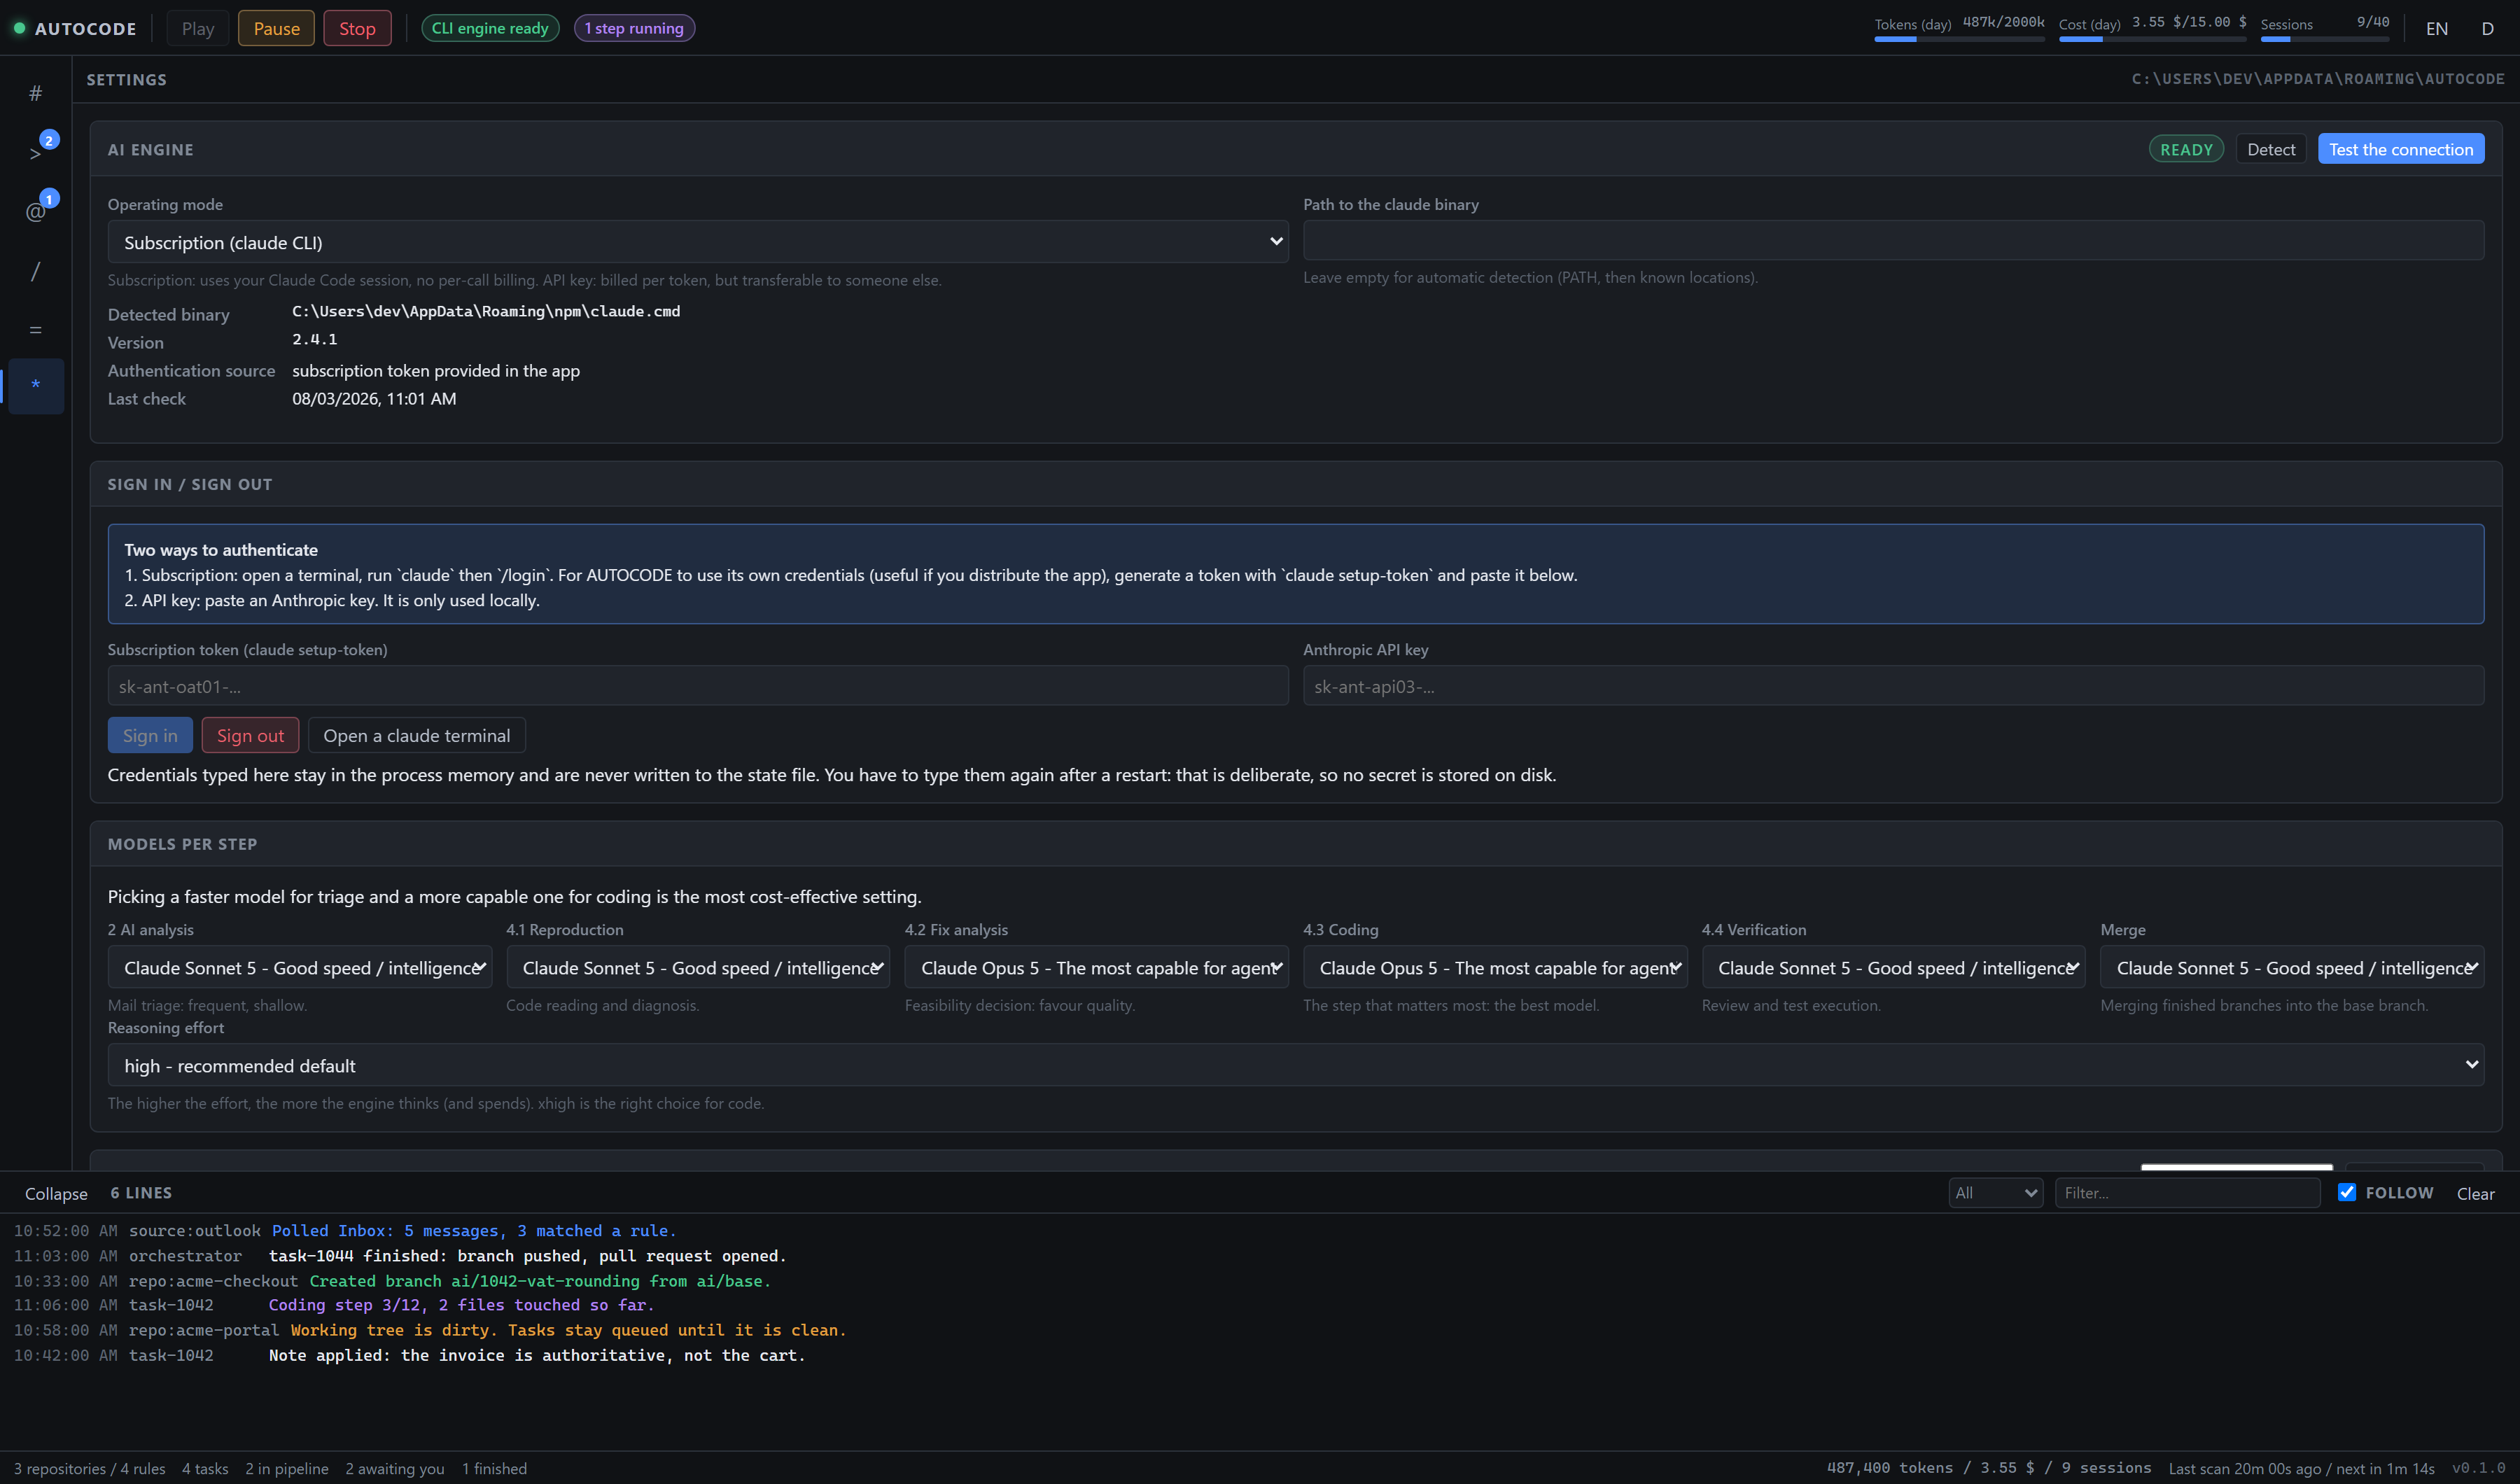Click the "6 LINES" log counter
Viewport: 2520px width, 1484px height.
(141, 1192)
